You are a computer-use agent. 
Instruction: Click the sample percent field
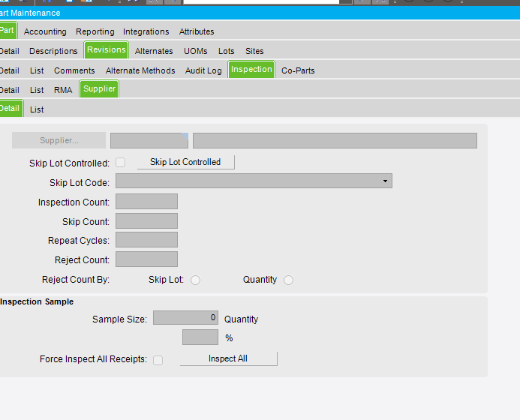tap(200, 337)
